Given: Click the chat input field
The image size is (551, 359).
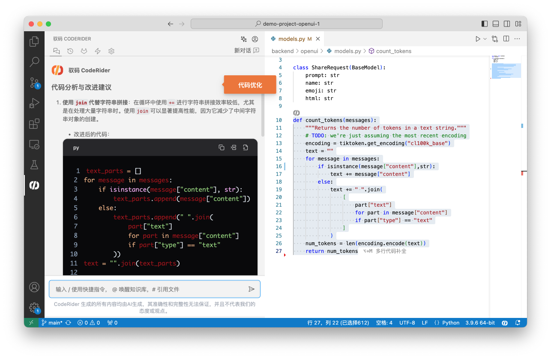Looking at the screenshot, I should (155, 289).
